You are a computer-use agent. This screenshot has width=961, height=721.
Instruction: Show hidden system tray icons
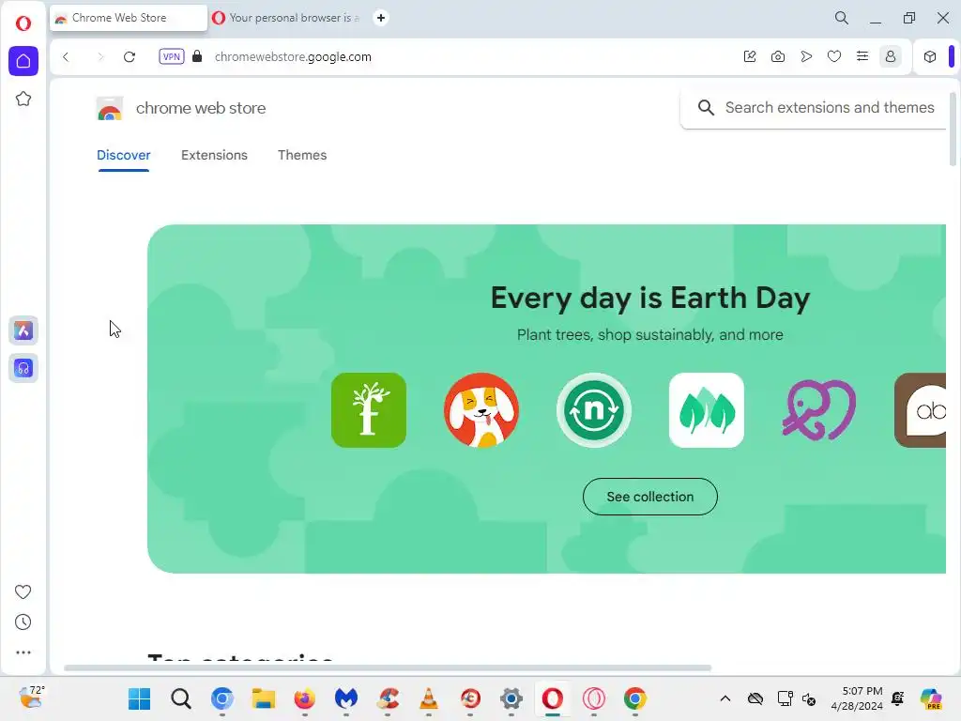click(725, 698)
